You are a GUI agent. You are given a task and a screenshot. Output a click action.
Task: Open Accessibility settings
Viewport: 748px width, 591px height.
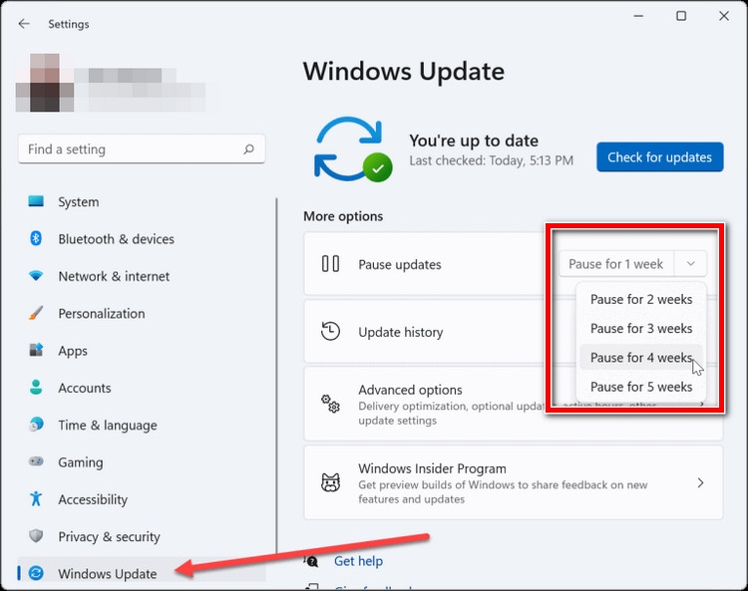point(142,499)
